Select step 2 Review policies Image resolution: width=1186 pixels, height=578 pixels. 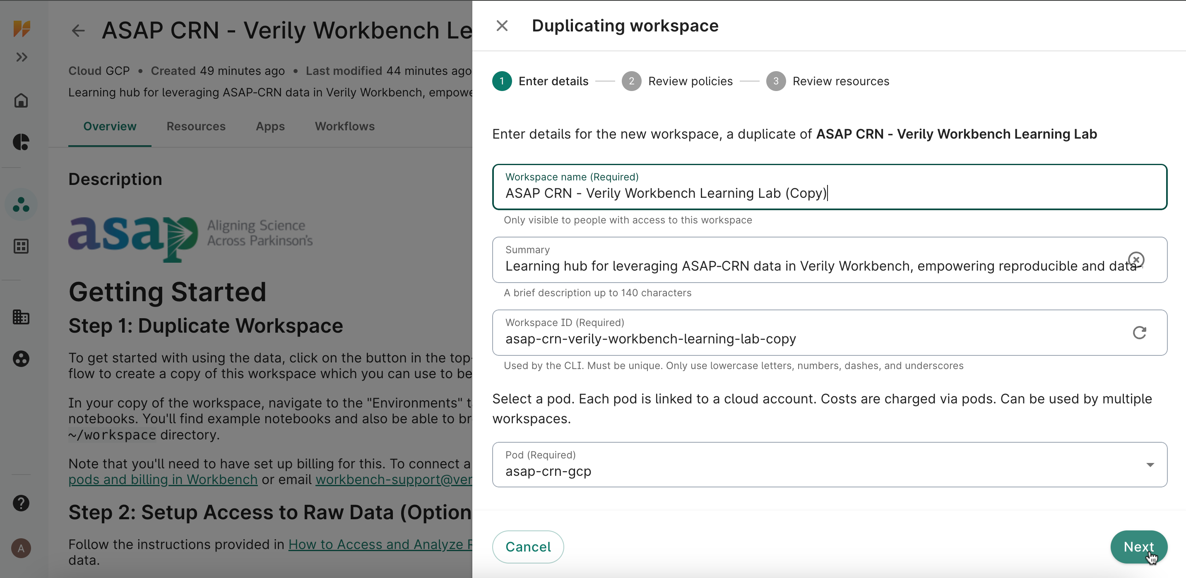pyautogui.click(x=632, y=81)
